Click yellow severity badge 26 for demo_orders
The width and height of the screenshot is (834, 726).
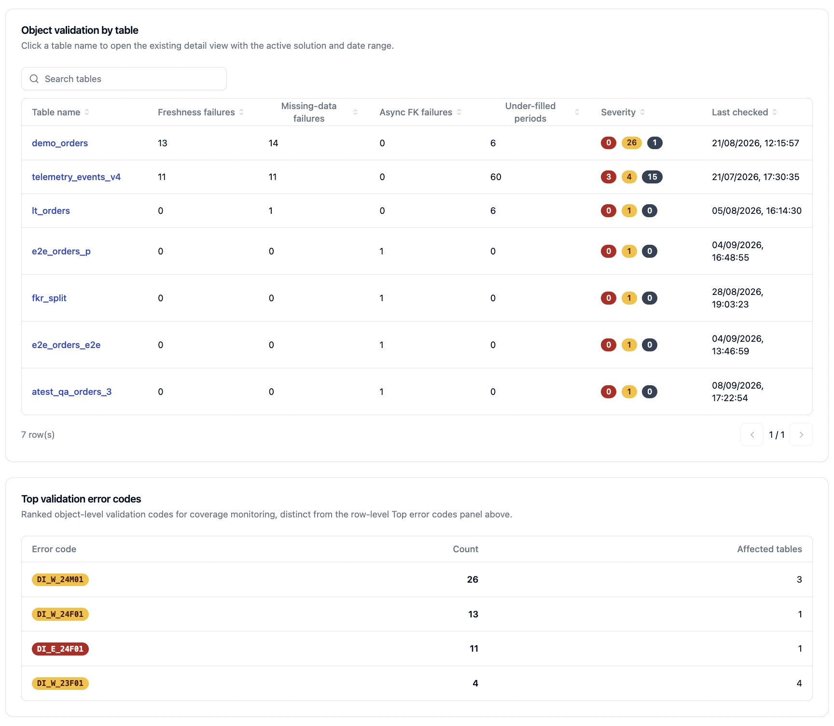[x=631, y=143]
